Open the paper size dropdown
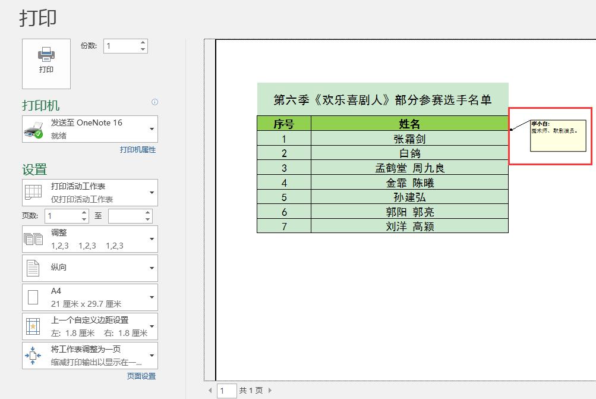Screen dimensions: 596x399 [x=152, y=297]
